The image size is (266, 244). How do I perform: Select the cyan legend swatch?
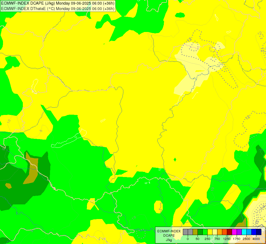(x=244, y=232)
